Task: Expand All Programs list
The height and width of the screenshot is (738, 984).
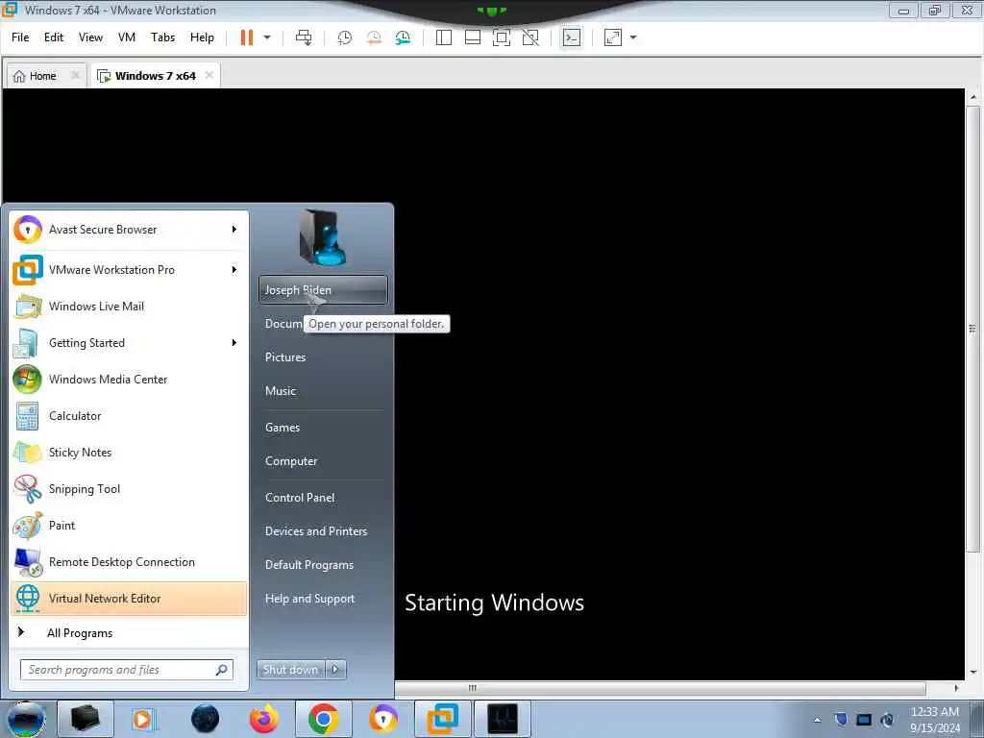Action: coord(80,632)
